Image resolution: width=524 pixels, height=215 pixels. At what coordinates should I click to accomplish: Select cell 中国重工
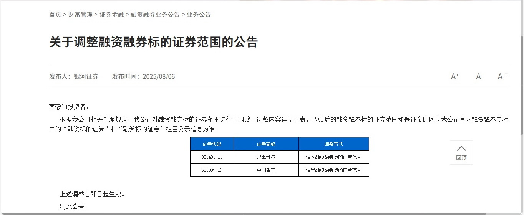[266, 170]
